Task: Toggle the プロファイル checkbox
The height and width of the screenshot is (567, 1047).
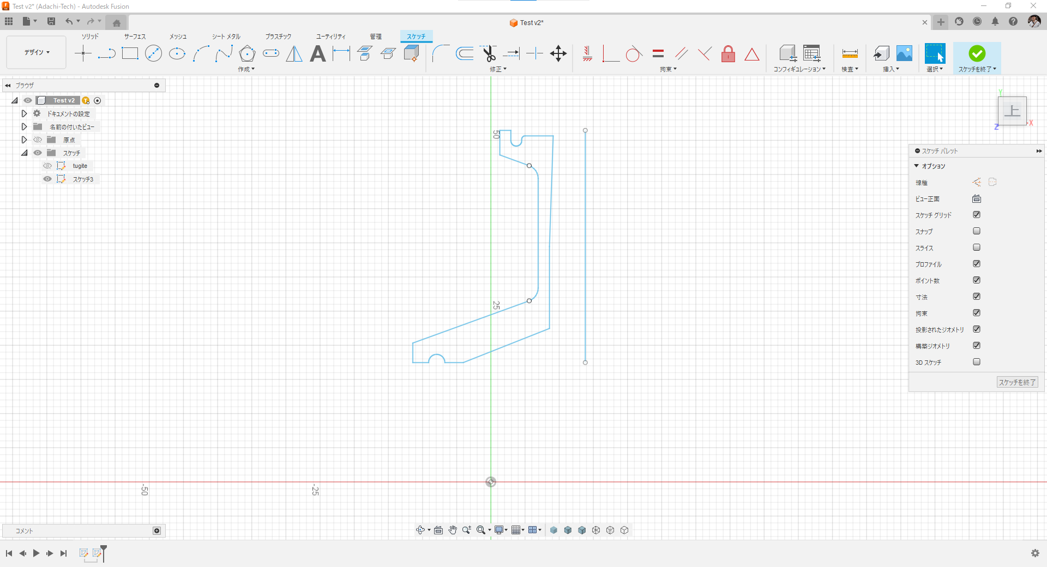Action: 977,264
